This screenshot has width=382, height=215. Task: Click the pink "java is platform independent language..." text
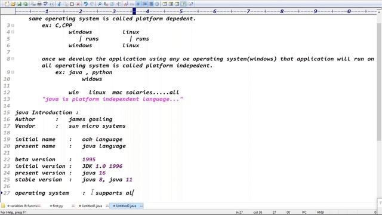click(112, 99)
